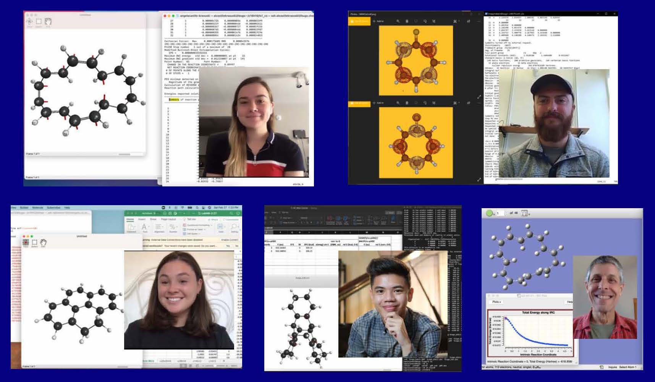655x382 pixels.
Task: Click add sheet plus beside Excel sheet tabs
Action: pos(224,361)
